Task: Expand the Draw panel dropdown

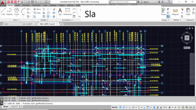Action: (x=16, y=20)
